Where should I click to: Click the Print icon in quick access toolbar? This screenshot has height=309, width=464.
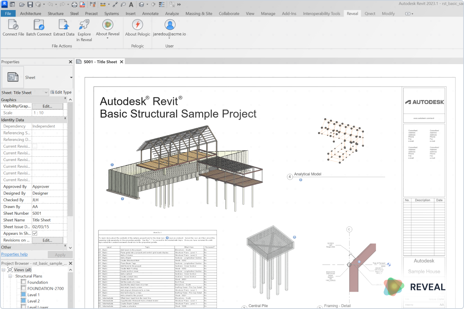pos(74,5)
